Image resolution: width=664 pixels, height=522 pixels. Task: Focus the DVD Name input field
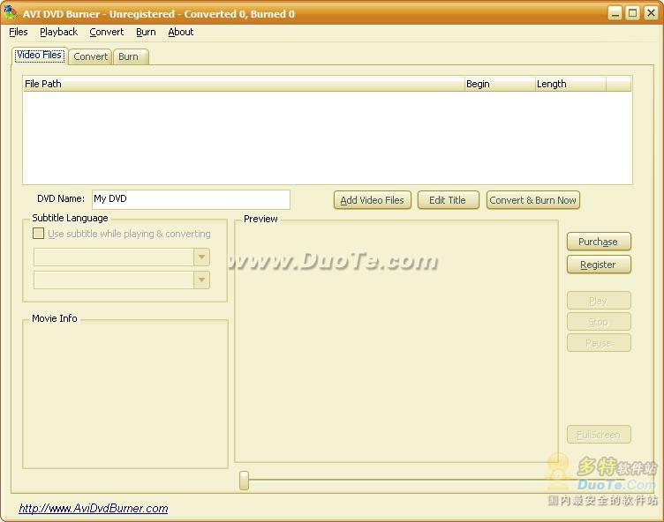click(x=191, y=199)
